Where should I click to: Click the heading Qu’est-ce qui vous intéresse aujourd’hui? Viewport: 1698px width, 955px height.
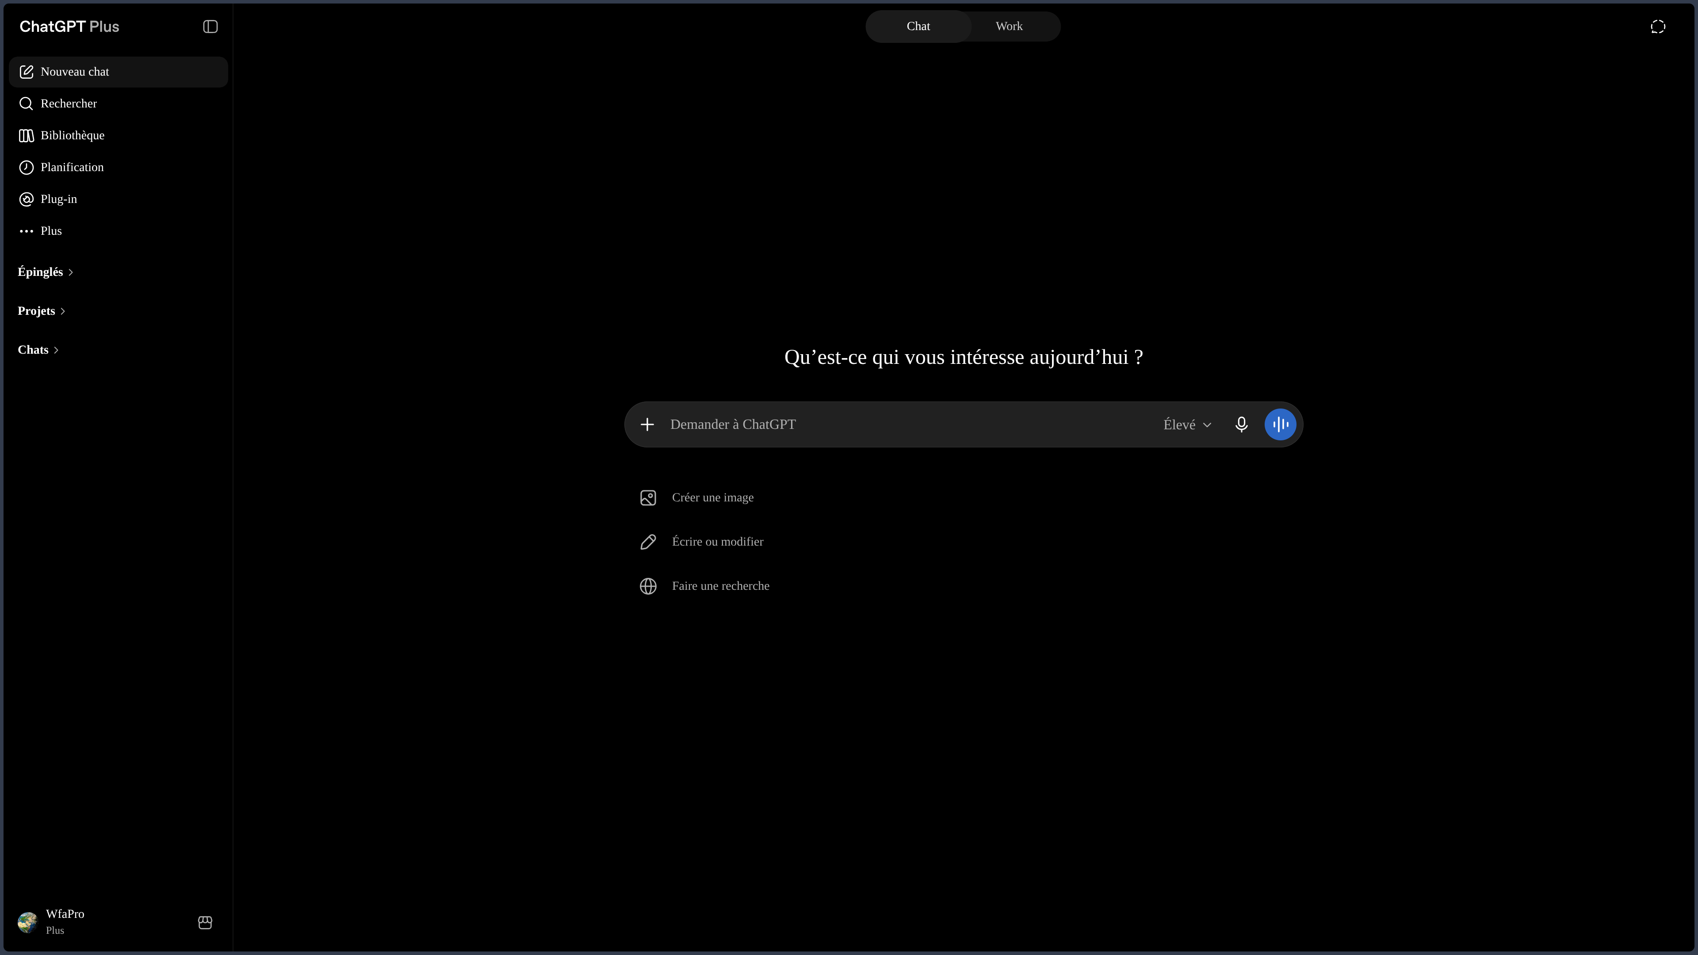click(x=964, y=357)
